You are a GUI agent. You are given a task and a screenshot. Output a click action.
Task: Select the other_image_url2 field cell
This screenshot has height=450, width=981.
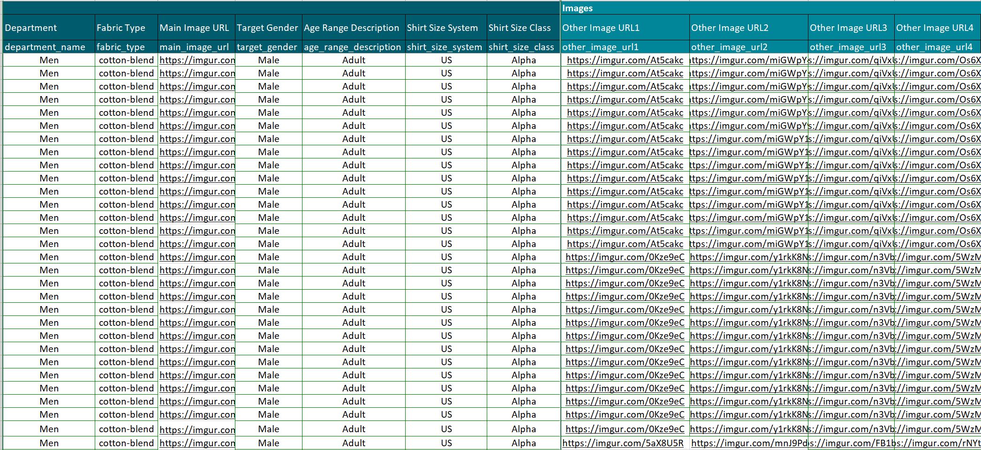[749, 47]
